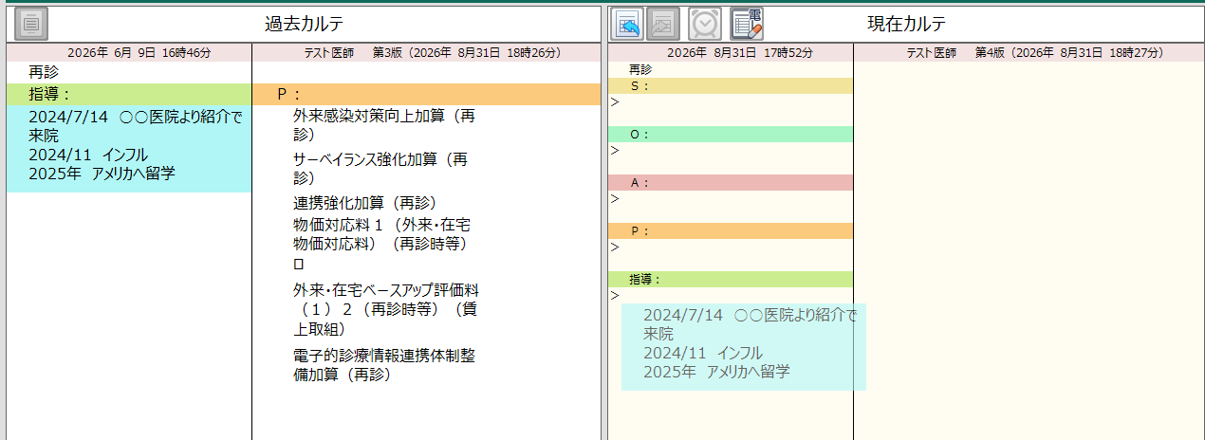Screen dimensions: 1205x440
Task: Click the green O： section header
Action: (731, 135)
